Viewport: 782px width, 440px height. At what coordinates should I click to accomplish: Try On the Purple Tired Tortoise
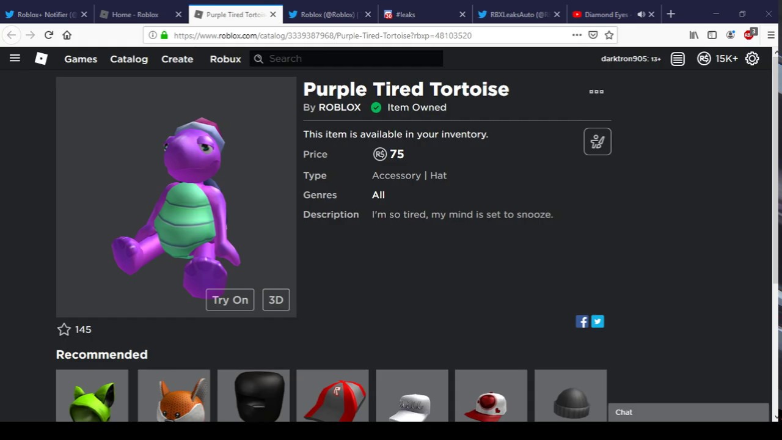pos(230,300)
